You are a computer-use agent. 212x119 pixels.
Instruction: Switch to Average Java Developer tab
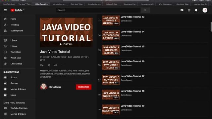point(200,4)
